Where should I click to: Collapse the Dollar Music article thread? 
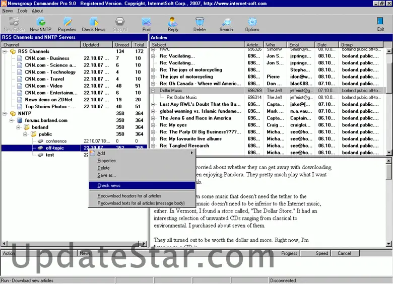point(154,91)
